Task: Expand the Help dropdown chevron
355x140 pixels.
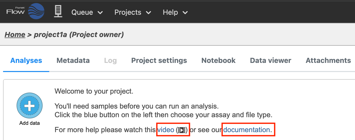Action: click(x=185, y=12)
